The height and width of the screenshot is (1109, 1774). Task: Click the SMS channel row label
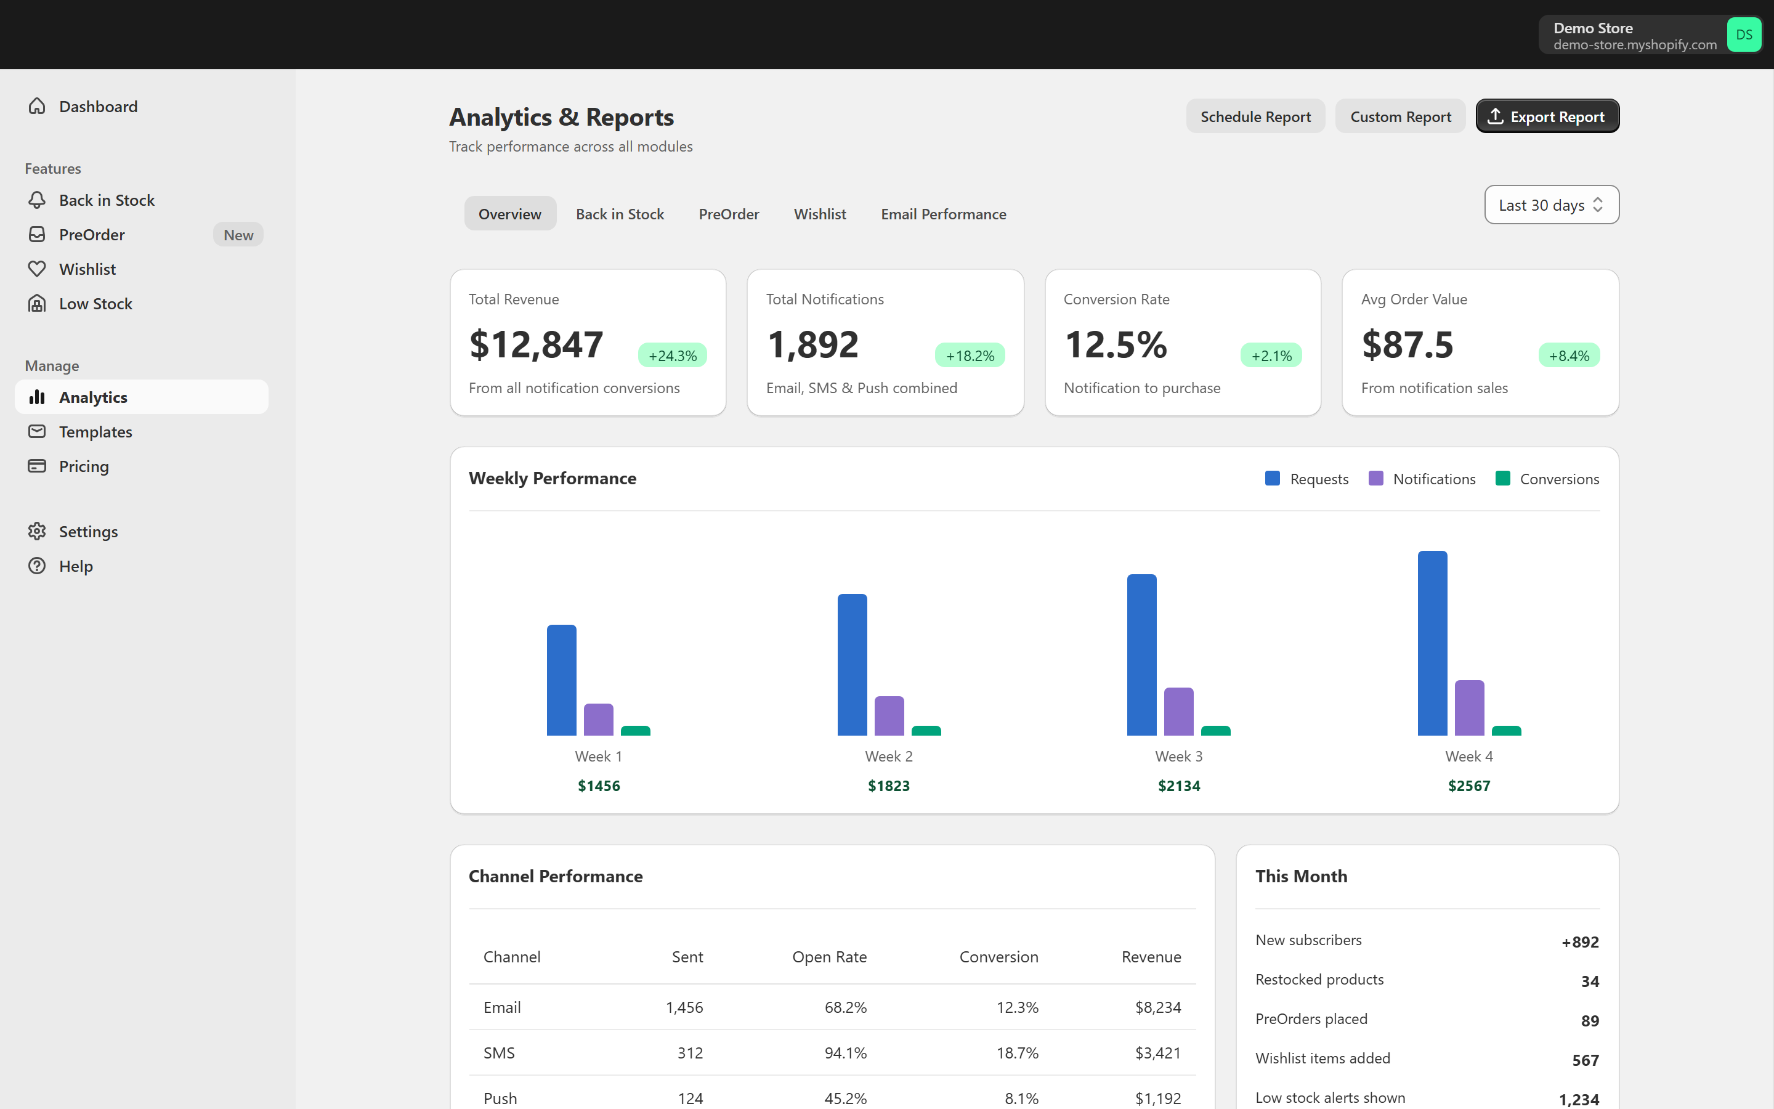pos(499,1052)
